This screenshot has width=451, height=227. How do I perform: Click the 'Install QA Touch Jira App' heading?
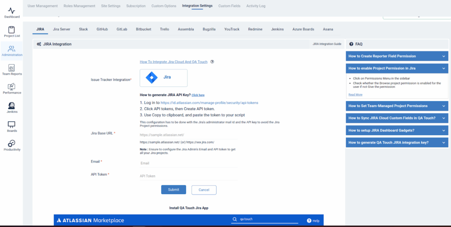189,208
